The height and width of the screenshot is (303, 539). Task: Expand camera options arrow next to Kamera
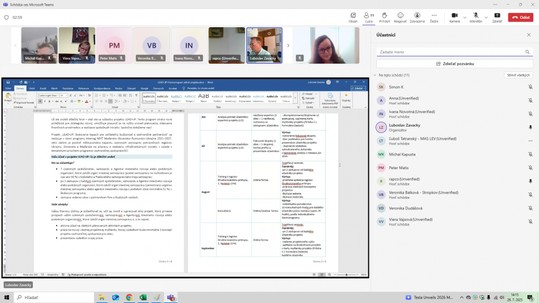465,17
